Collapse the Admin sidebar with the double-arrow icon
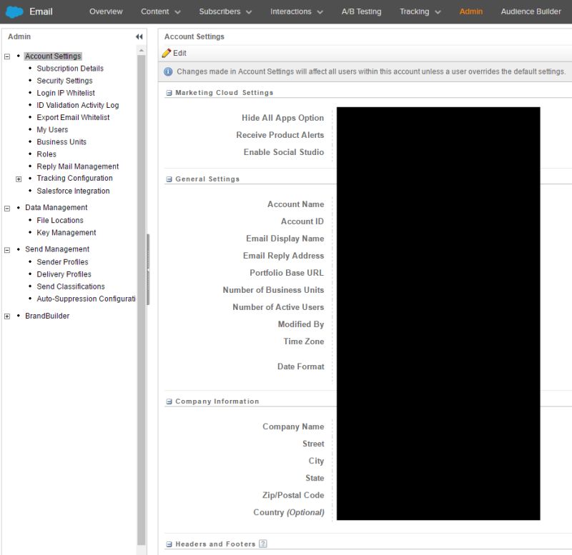 [139, 36]
